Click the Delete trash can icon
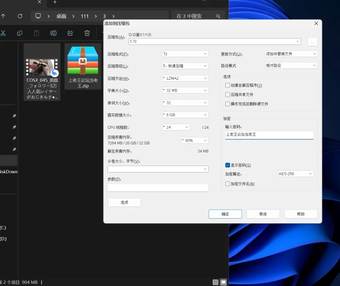Screen dimensions: 340x286 click(x=87, y=33)
